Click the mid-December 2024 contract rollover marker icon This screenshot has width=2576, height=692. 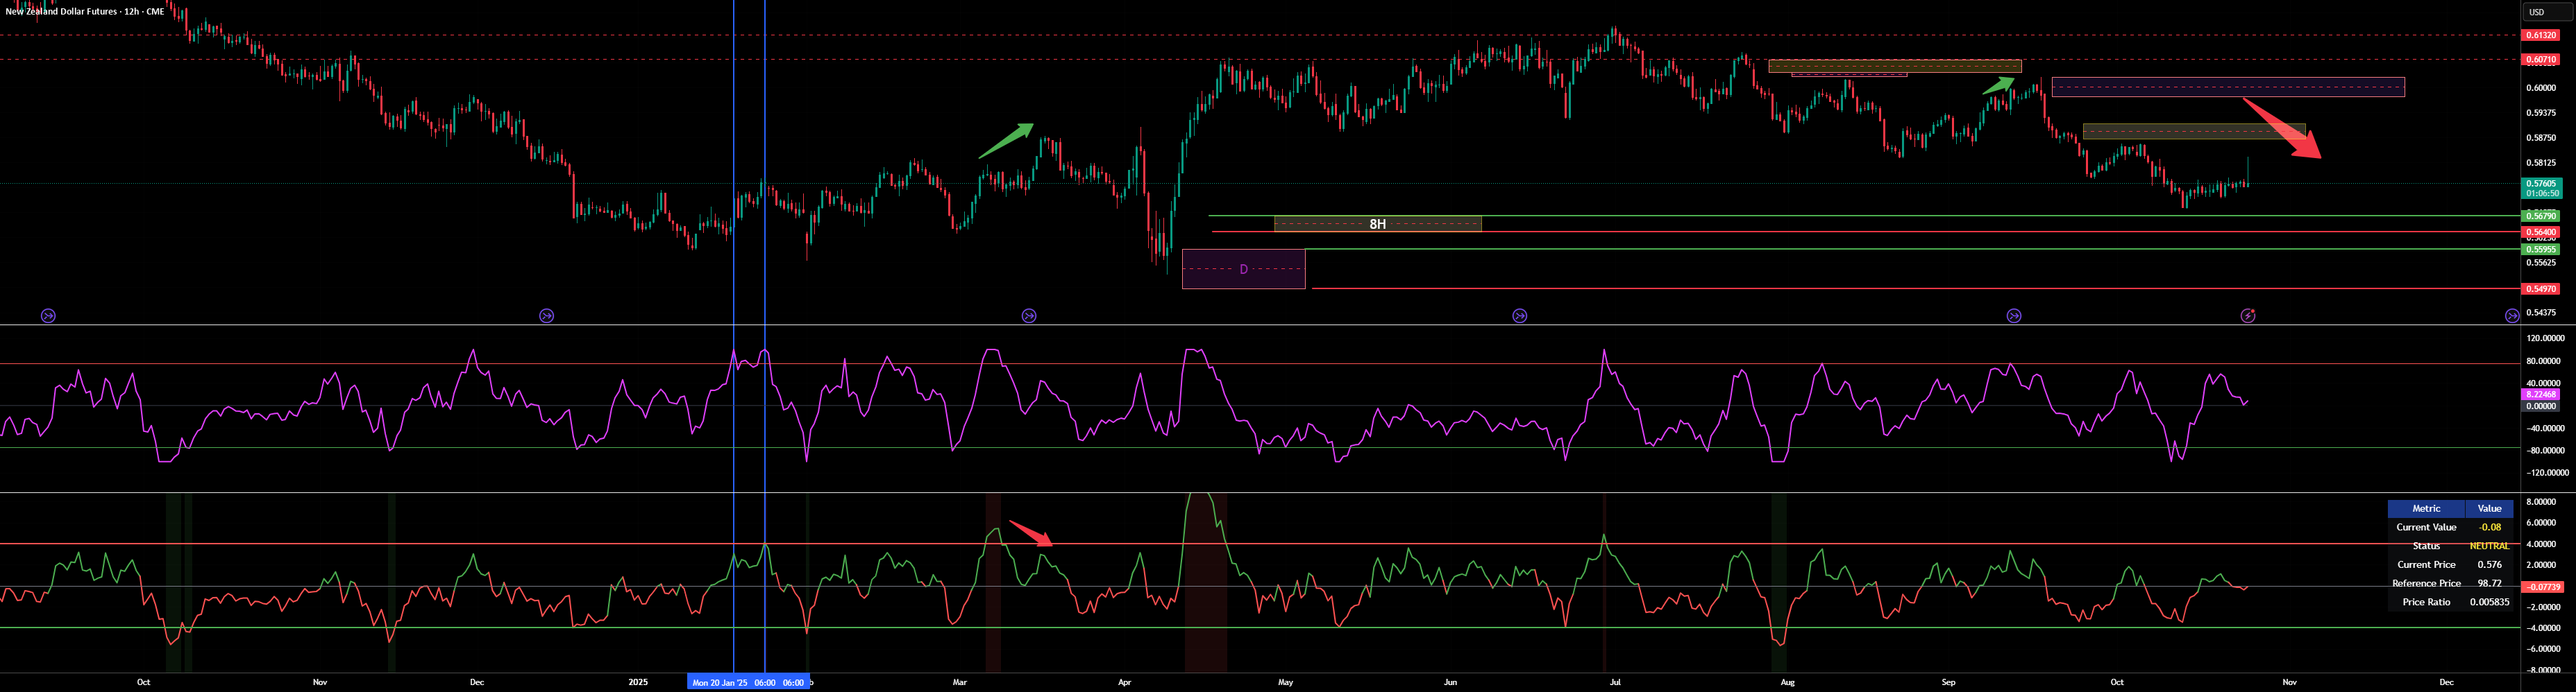point(546,315)
